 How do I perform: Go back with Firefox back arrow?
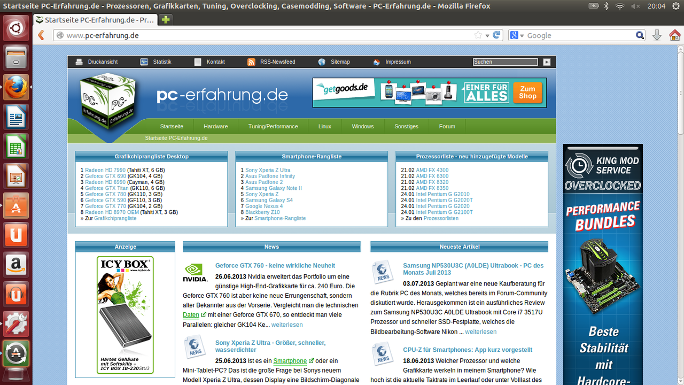[x=41, y=35]
